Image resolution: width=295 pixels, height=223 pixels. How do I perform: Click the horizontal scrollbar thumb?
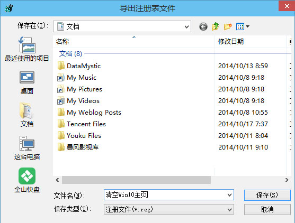136,180
